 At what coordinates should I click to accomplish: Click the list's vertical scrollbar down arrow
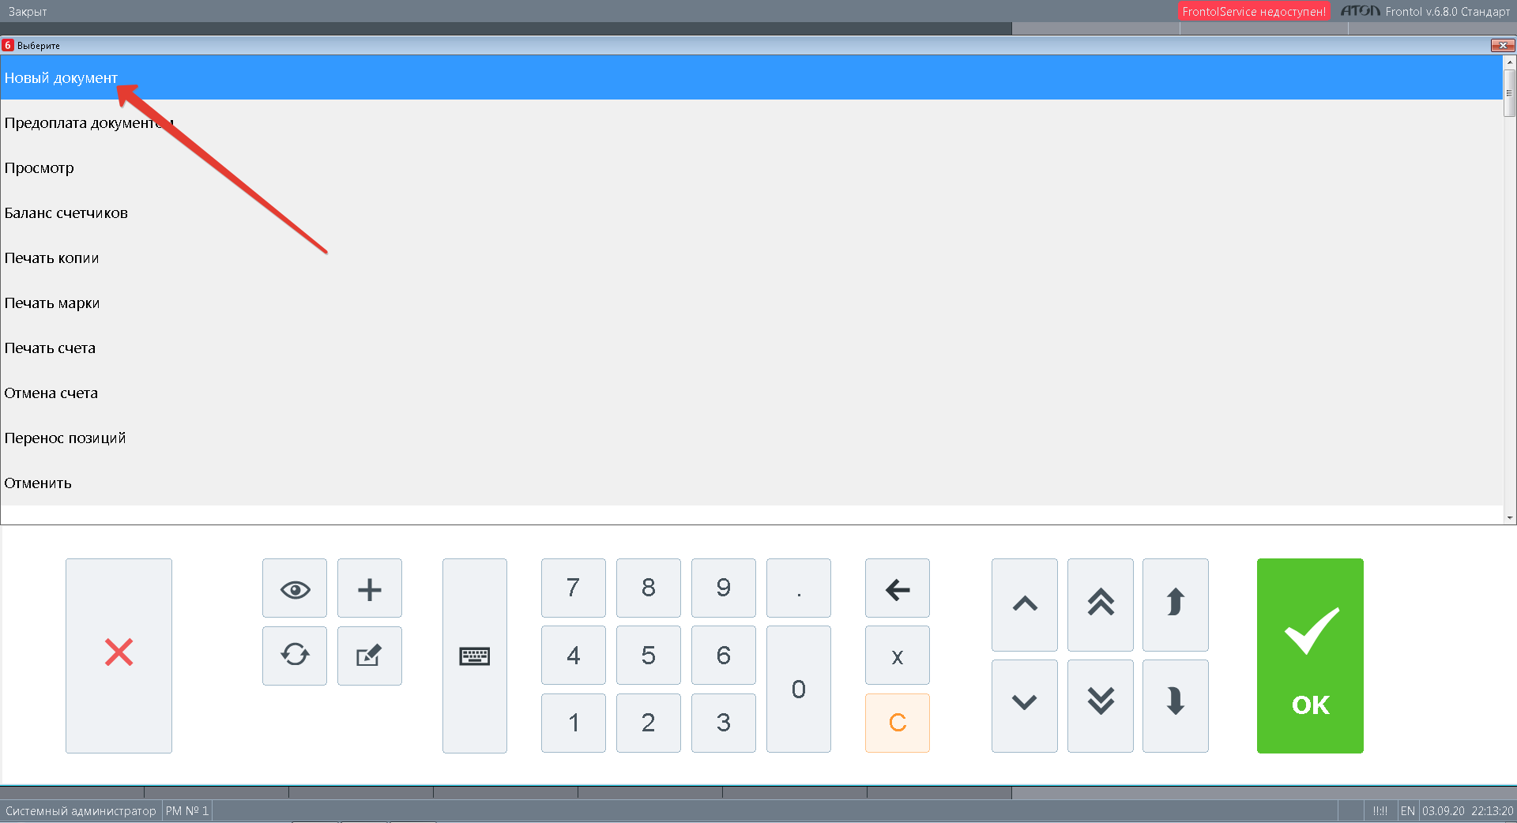(x=1510, y=518)
